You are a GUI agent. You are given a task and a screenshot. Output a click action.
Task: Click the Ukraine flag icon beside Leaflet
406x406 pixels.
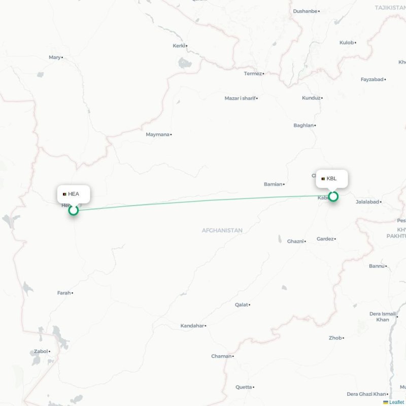[x=386, y=402]
